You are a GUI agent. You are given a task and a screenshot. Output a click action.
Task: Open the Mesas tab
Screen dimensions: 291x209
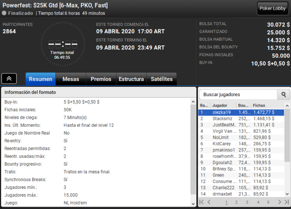pos(71,79)
